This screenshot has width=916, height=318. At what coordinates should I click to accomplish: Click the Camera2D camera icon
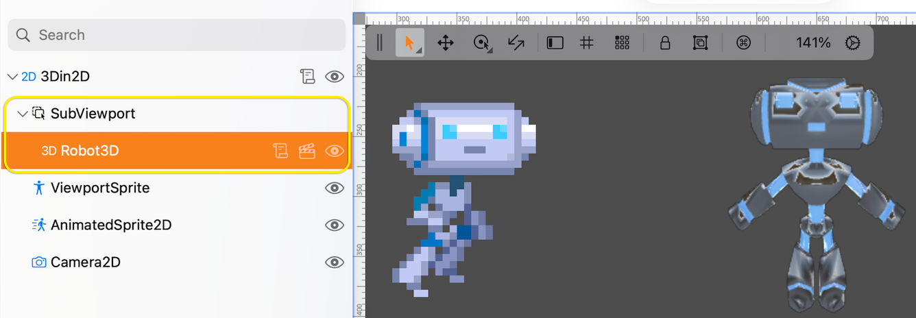(39, 262)
